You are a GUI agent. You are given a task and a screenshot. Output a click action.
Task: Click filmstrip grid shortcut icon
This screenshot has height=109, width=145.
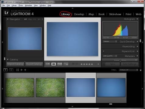coord(18,70)
